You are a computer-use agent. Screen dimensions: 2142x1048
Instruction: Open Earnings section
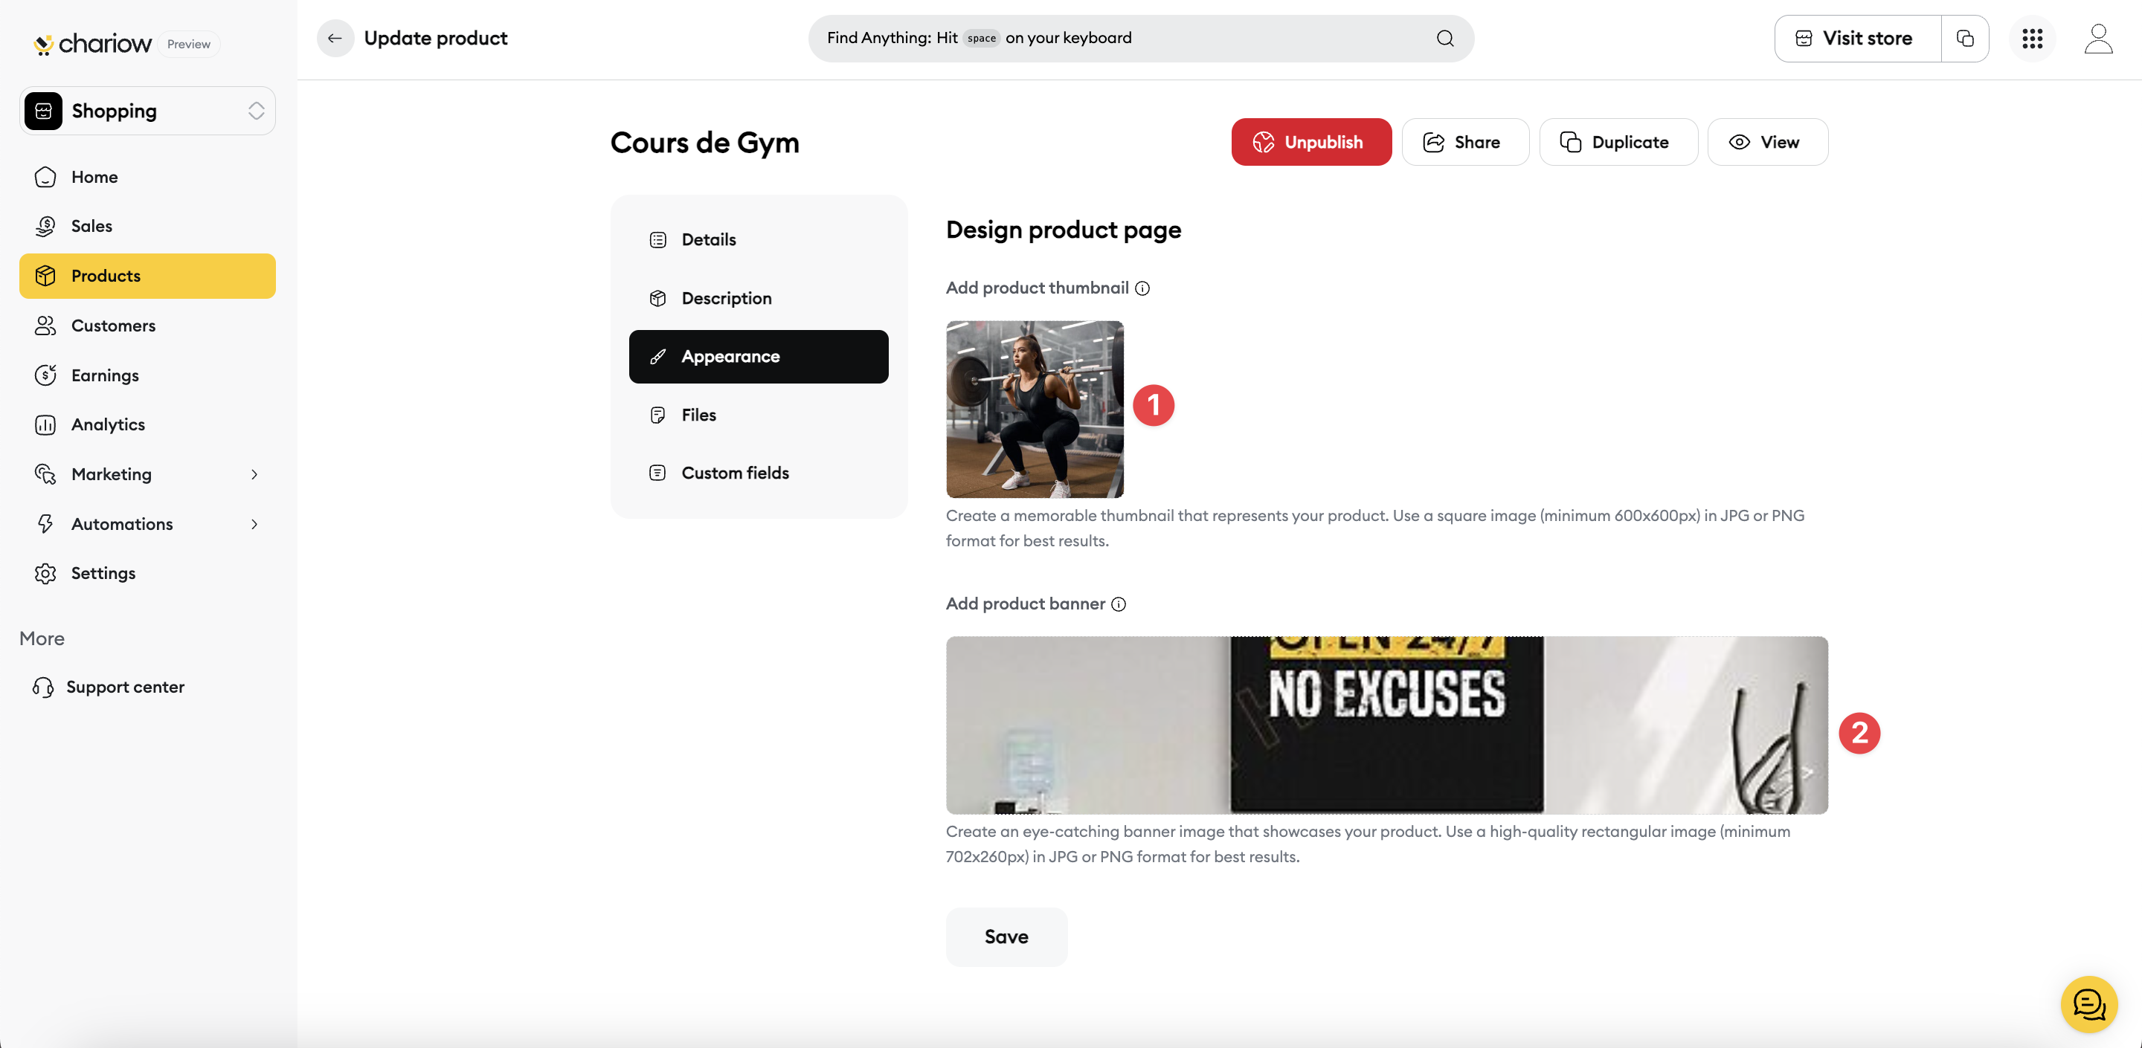pos(147,375)
